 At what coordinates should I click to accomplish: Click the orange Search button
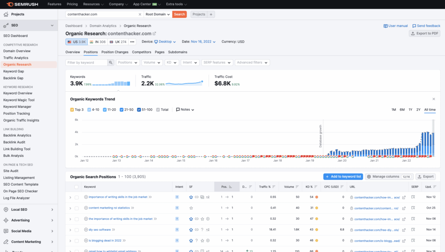click(179, 14)
